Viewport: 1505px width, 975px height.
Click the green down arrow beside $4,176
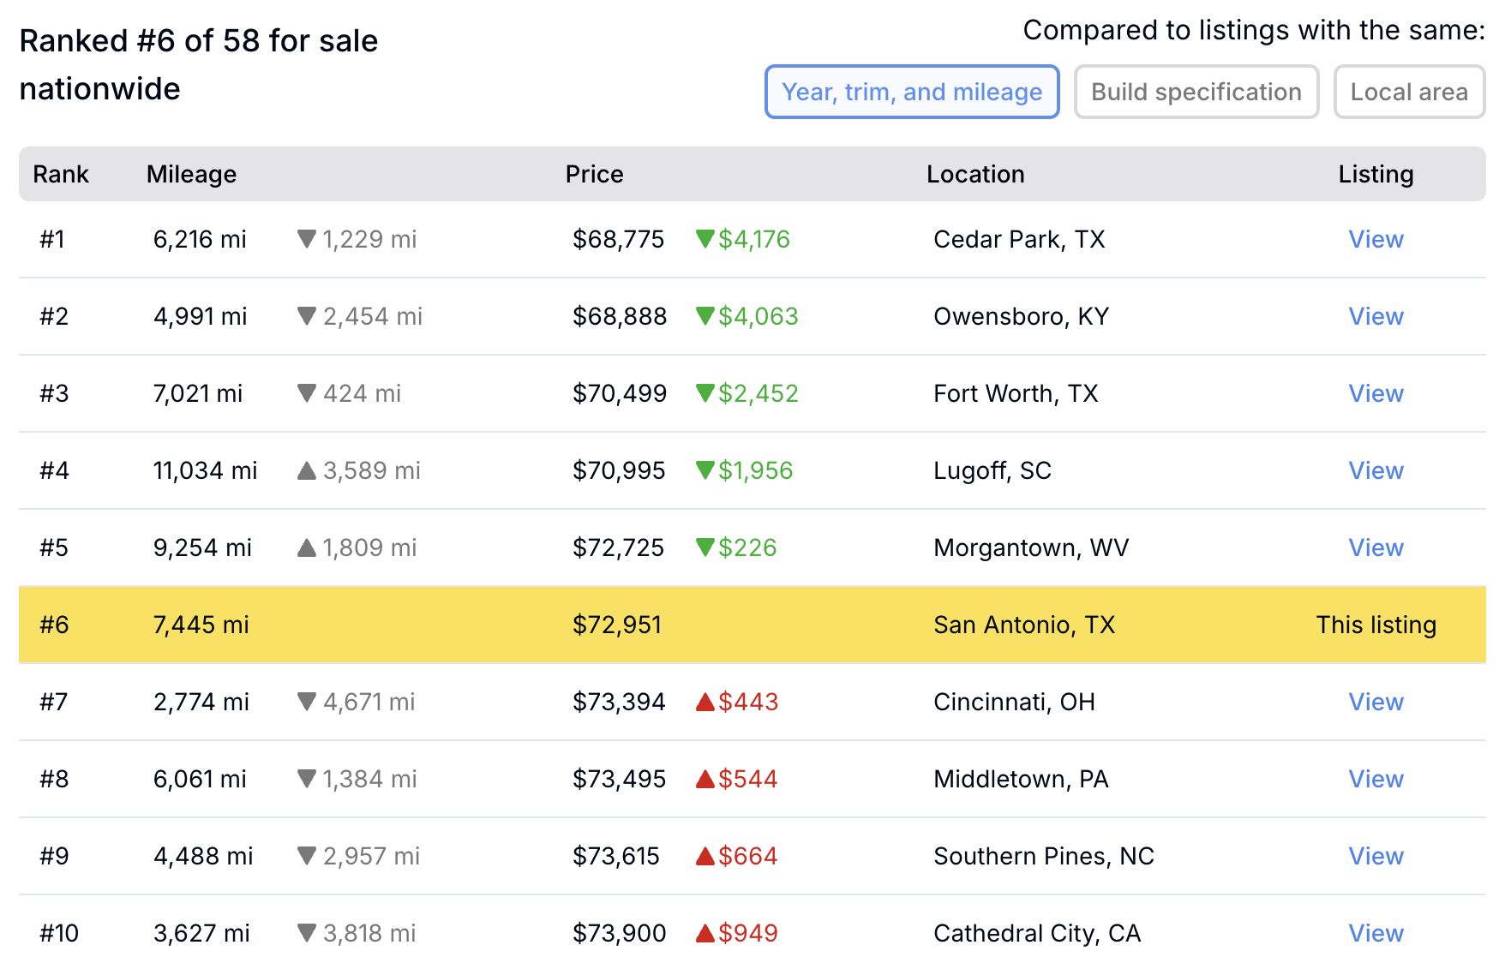click(705, 239)
